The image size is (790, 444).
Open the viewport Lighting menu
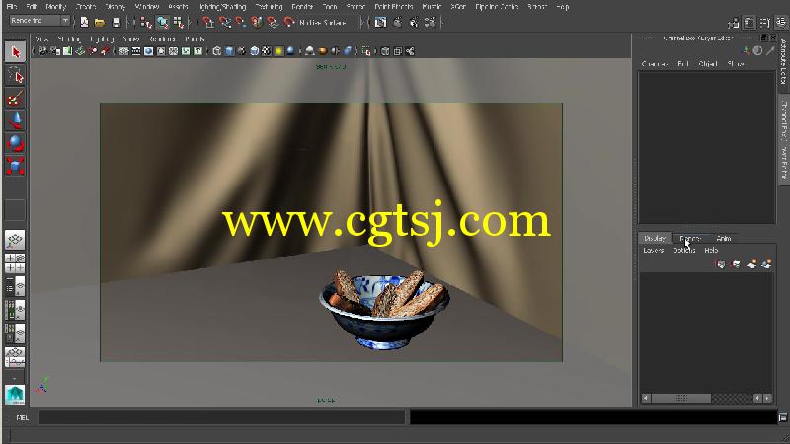point(103,39)
